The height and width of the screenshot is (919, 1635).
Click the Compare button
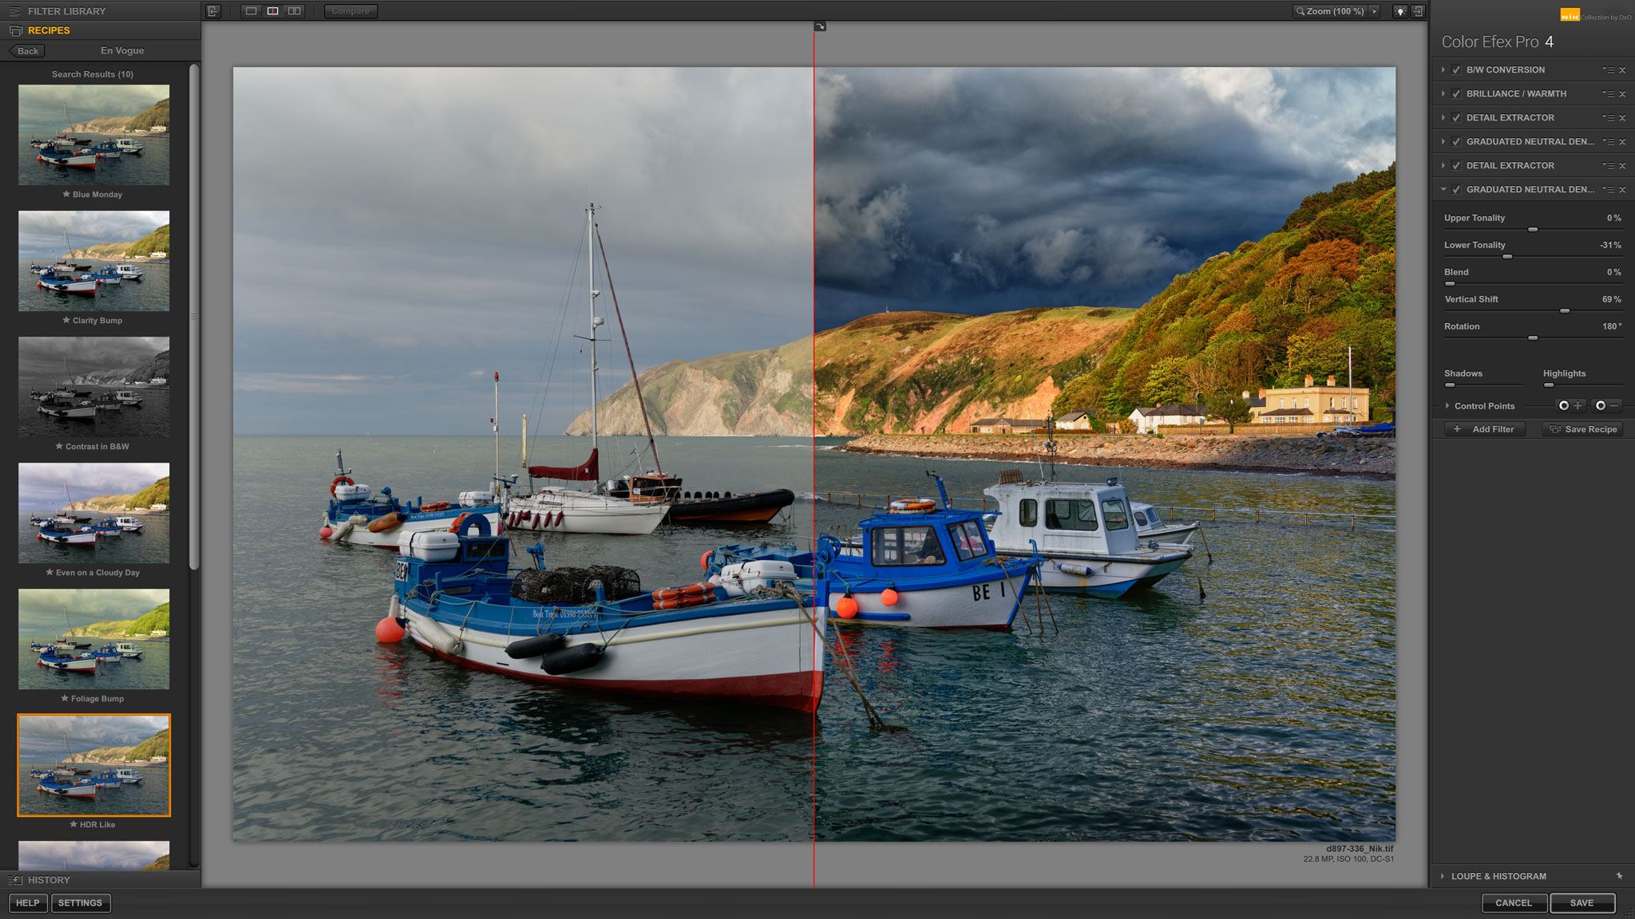point(350,11)
